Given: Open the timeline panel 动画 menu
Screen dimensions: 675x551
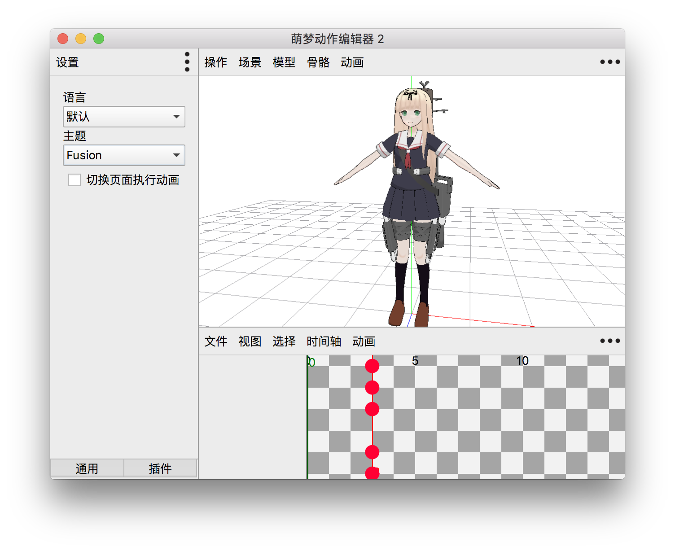Looking at the screenshot, I should click(x=364, y=341).
